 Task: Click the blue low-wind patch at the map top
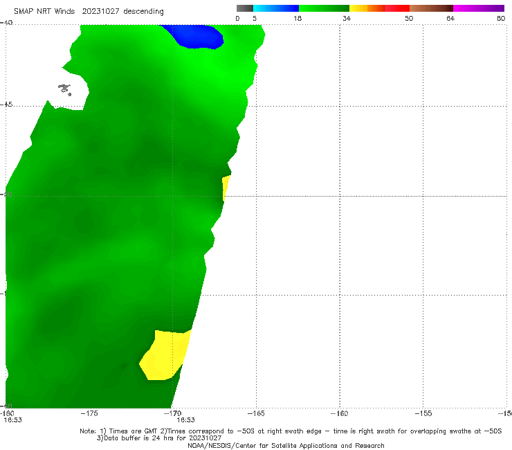pyautogui.click(x=196, y=37)
